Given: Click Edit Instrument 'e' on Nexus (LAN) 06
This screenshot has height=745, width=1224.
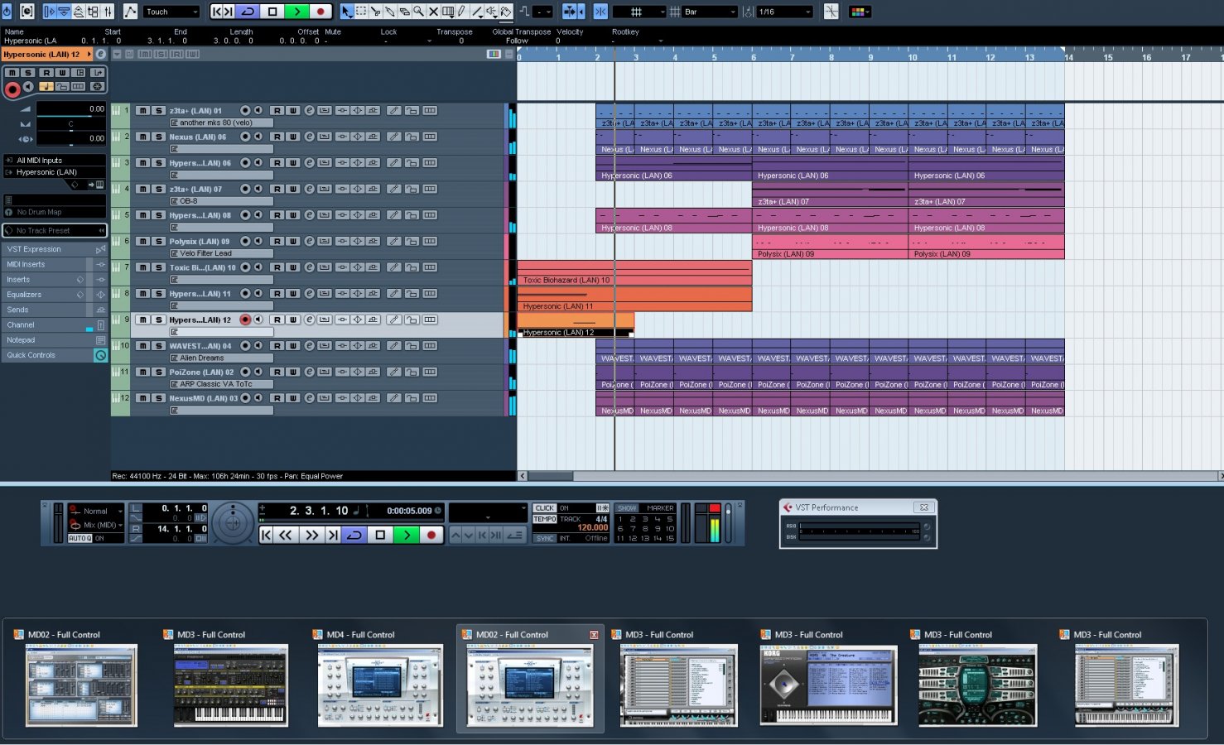Looking at the screenshot, I should pos(309,137).
